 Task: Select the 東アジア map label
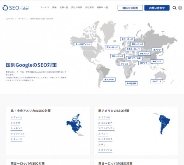[x=157, y=50]
